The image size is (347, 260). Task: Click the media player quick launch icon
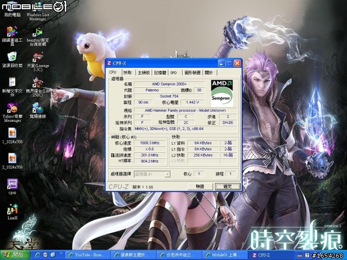(x=46, y=255)
